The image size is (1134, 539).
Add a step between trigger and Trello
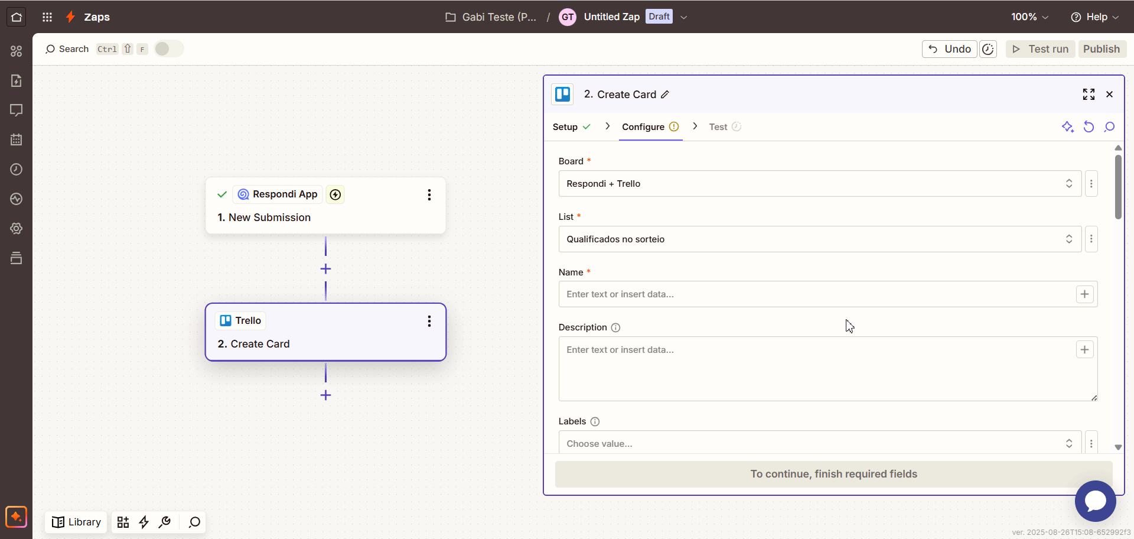tap(325, 269)
